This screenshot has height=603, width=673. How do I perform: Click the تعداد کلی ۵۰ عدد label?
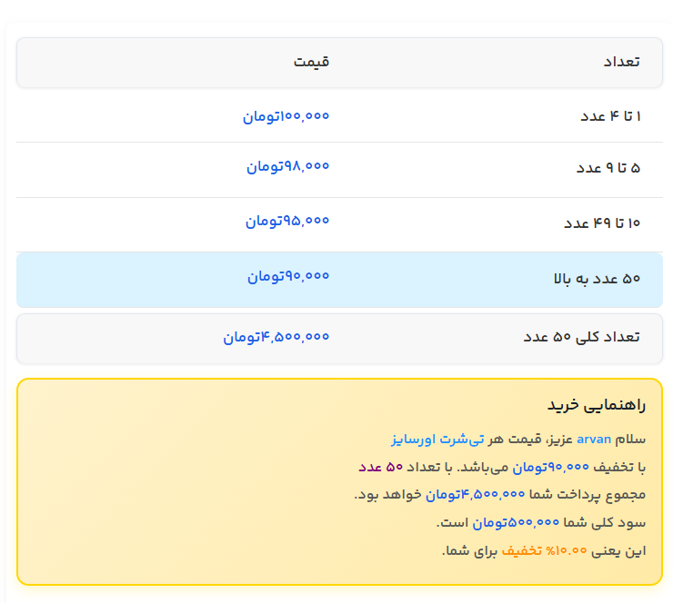[581, 337]
